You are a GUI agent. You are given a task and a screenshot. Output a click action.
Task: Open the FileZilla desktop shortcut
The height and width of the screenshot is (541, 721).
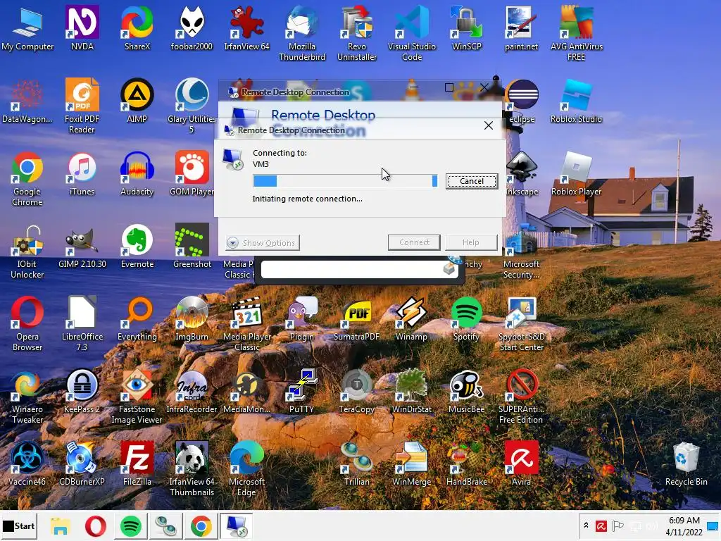137,464
